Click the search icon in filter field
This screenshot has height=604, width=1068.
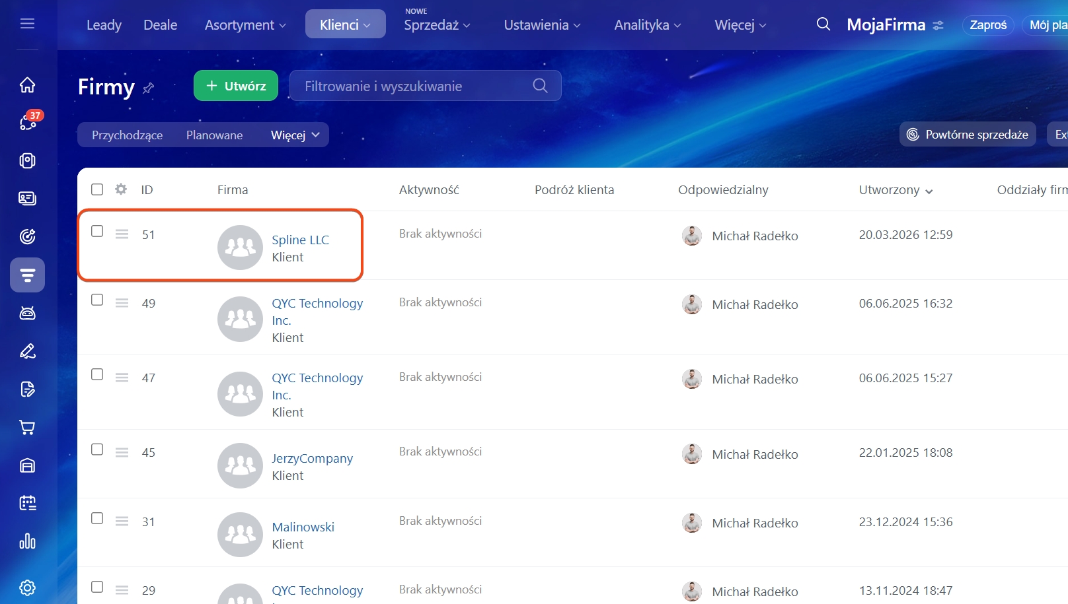[x=540, y=86]
